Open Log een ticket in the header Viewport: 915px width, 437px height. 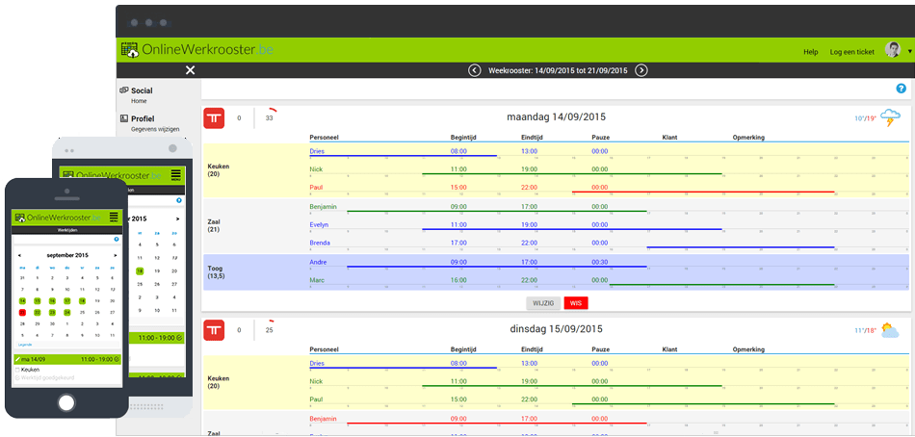click(851, 51)
